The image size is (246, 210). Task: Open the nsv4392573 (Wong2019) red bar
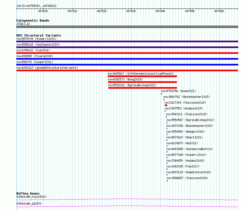(142, 82)
